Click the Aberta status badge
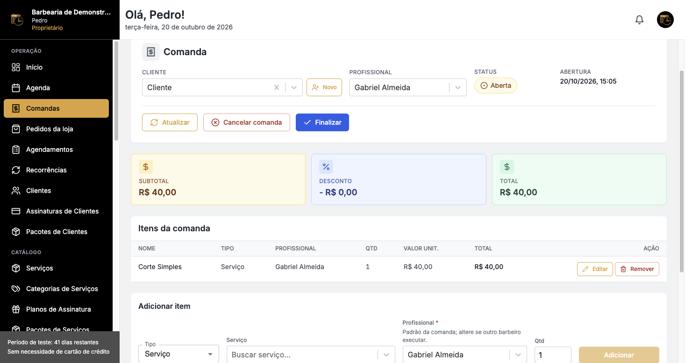 pos(496,85)
